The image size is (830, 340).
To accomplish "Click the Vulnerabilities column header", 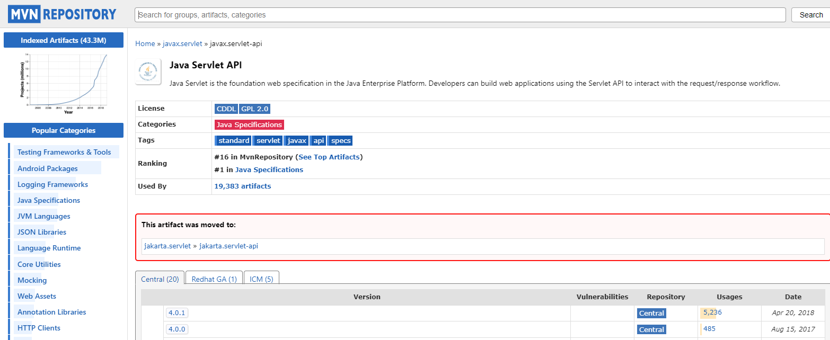I will (x=602, y=297).
